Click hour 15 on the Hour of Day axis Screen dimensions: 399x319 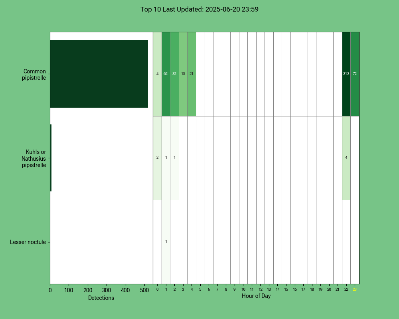(286, 289)
